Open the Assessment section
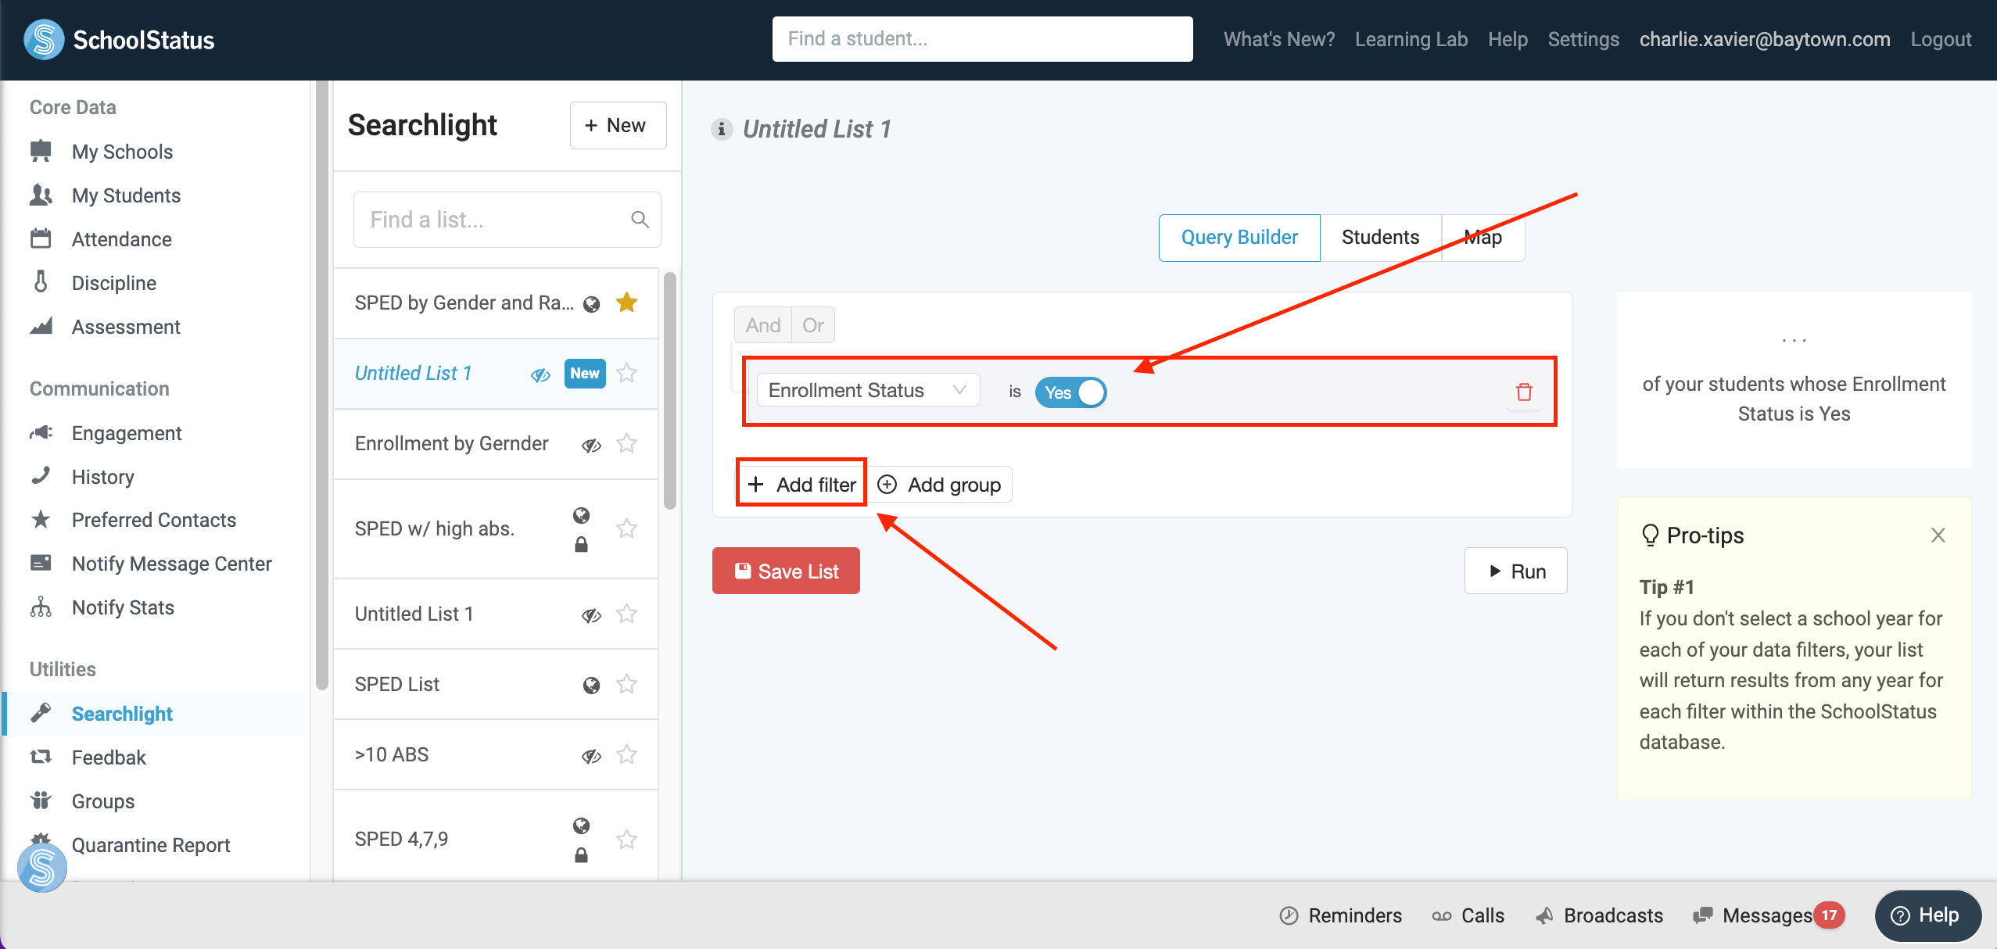Image resolution: width=1997 pixels, height=949 pixels. click(x=126, y=327)
